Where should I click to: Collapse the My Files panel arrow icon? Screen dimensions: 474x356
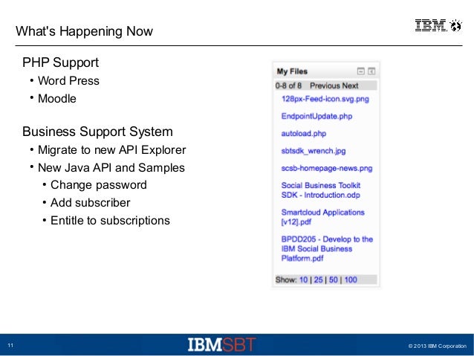click(371, 71)
